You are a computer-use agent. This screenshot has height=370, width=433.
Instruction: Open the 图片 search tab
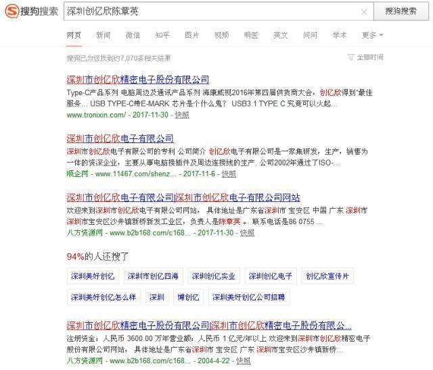[x=192, y=35]
